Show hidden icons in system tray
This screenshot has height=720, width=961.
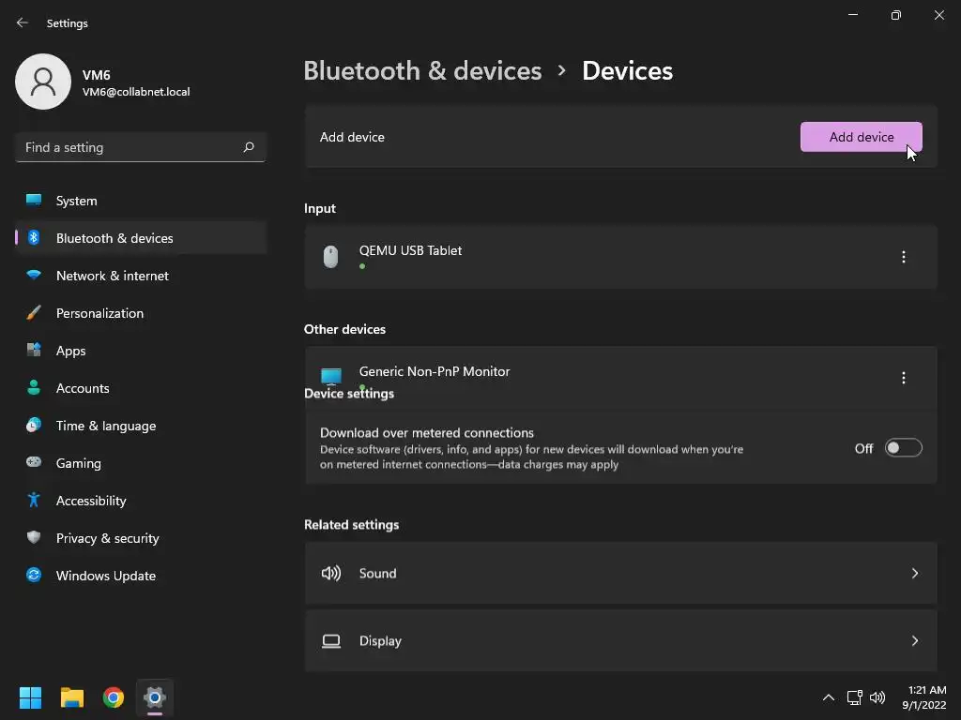tap(828, 697)
